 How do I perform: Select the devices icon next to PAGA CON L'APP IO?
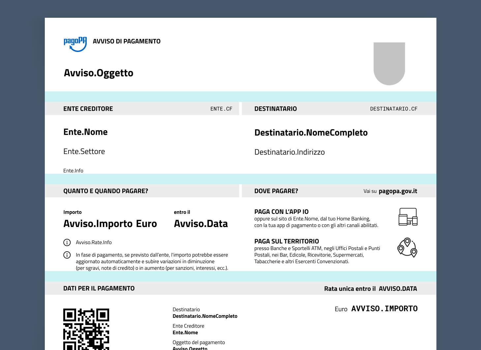point(408,216)
